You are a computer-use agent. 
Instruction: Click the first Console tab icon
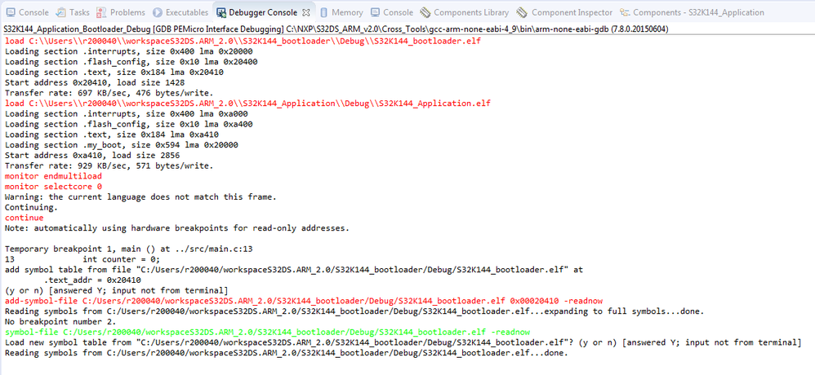10,12
